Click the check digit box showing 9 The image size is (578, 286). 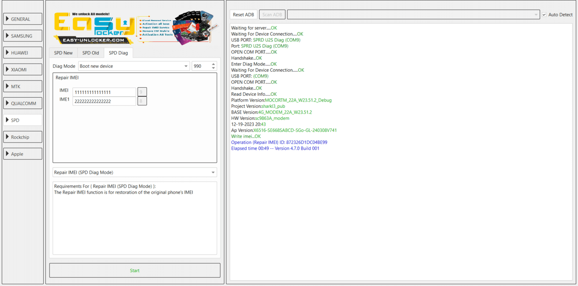click(142, 92)
